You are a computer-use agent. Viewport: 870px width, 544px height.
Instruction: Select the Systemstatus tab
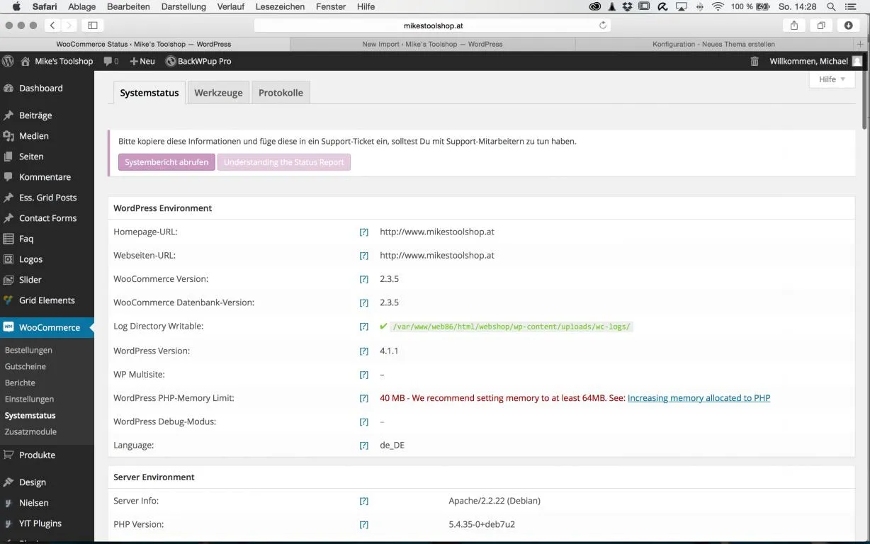149,93
